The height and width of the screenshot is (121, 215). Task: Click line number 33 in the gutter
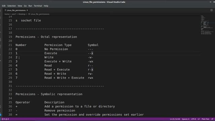pos(10,94)
